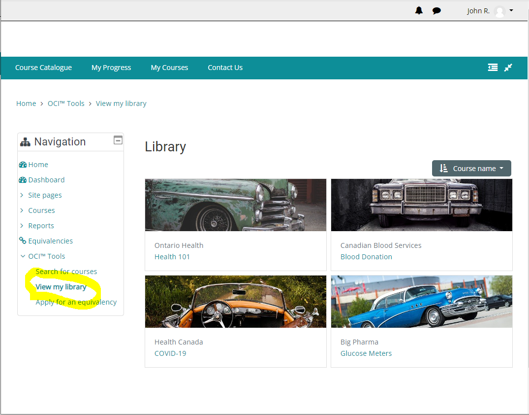The width and height of the screenshot is (529, 415).
Task: Open the messages chat bubble icon
Action: tap(436, 11)
